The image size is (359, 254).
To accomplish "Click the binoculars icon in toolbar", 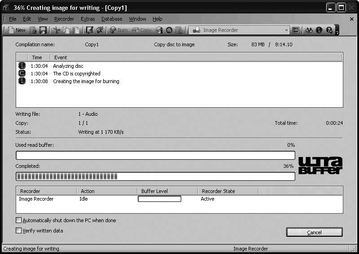I will point(309,30).
